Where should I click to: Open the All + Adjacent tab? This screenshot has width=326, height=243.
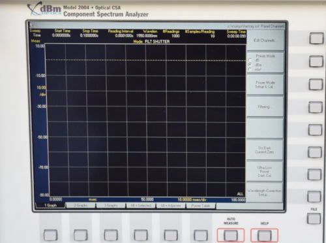[171, 205]
